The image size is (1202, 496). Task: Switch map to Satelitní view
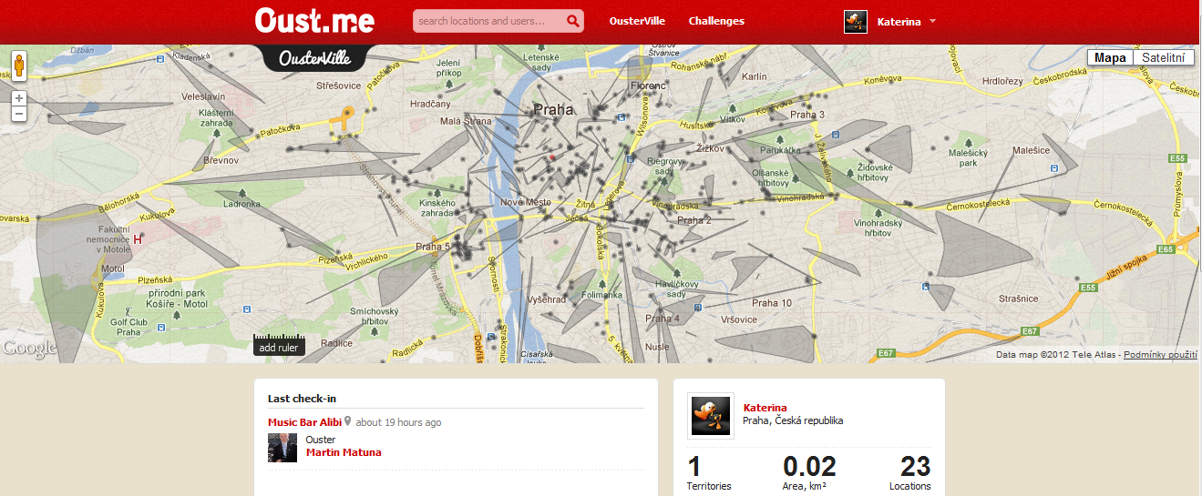tap(1164, 57)
